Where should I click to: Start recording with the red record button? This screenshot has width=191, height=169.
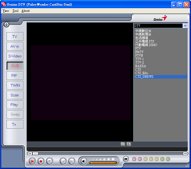pos(41,161)
